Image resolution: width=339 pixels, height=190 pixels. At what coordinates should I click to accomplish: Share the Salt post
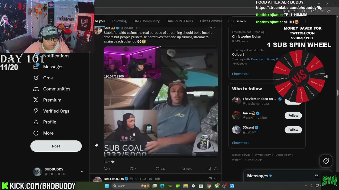click(x=216, y=169)
